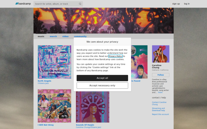Viewport: 207px width, 129px height.
Task: Open the Privacy Policy link
Action: 115,56
